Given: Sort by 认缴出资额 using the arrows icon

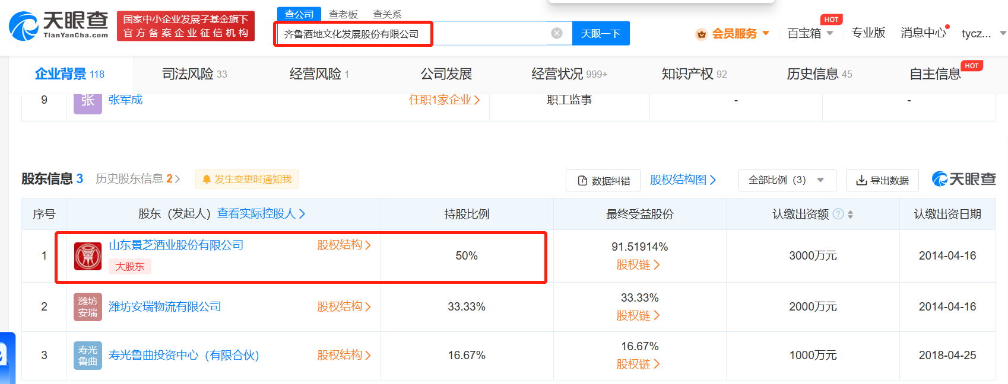Looking at the screenshot, I should (x=850, y=214).
